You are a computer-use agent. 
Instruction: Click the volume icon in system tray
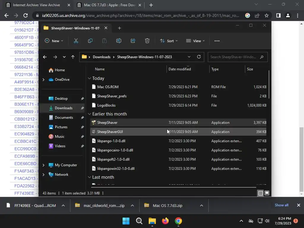[x=267, y=221]
